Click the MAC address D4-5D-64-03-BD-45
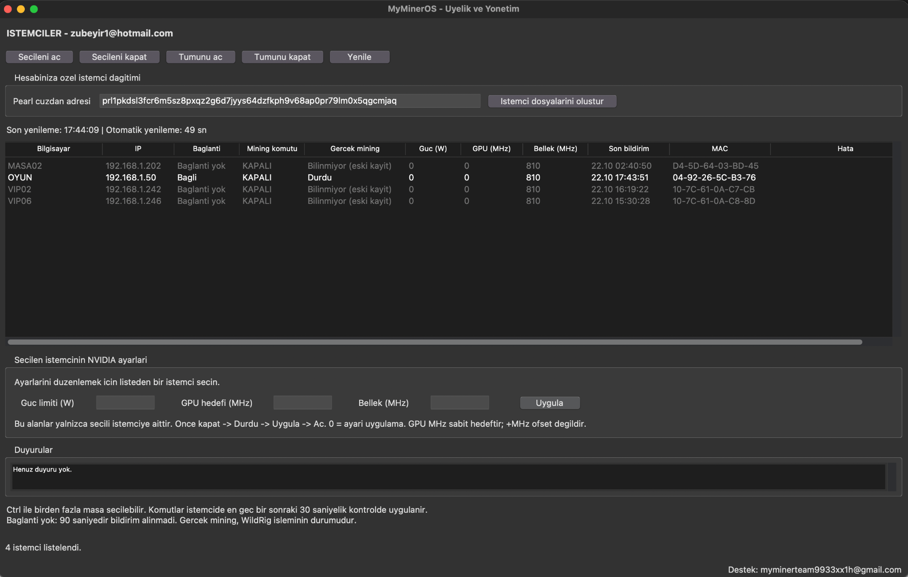The height and width of the screenshot is (577, 908). 716,166
